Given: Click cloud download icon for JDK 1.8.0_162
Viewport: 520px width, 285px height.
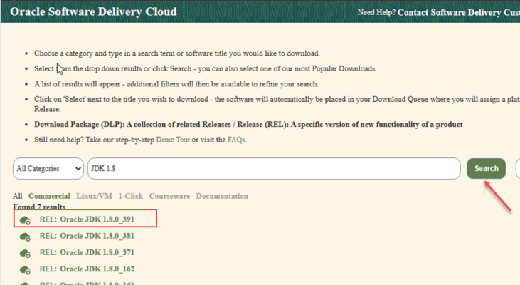Looking at the screenshot, I should (x=25, y=269).
